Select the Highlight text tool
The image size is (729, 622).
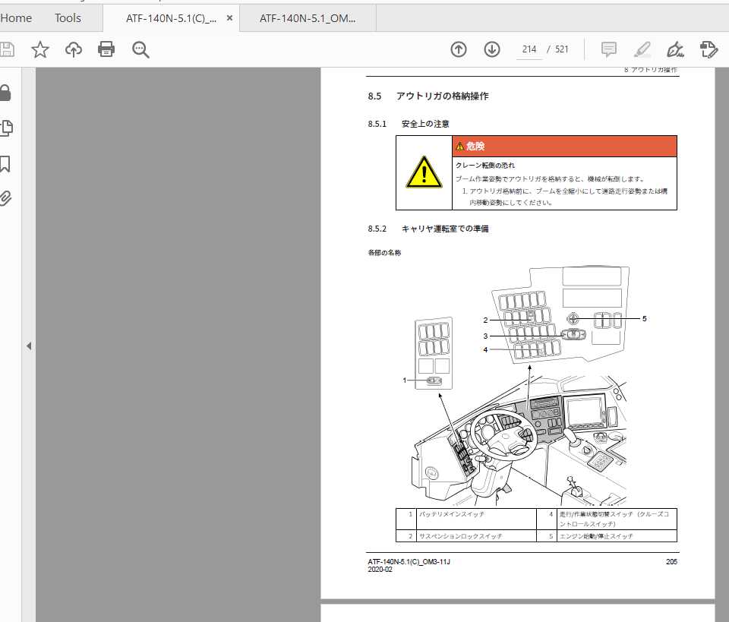pos(642,49)
